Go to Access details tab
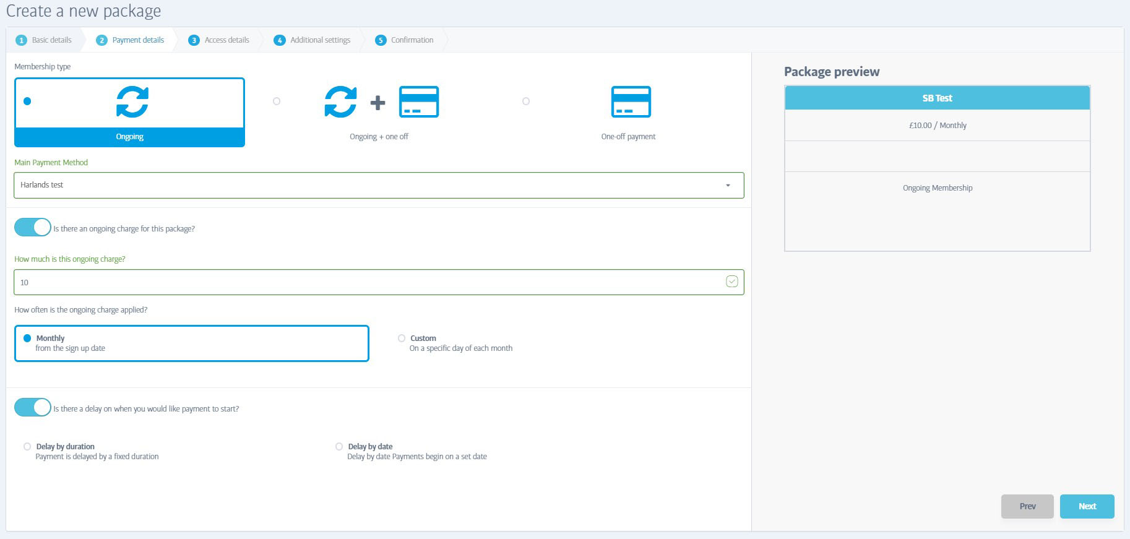Viewport: 1130px width, 539px height. pos(219,40)
